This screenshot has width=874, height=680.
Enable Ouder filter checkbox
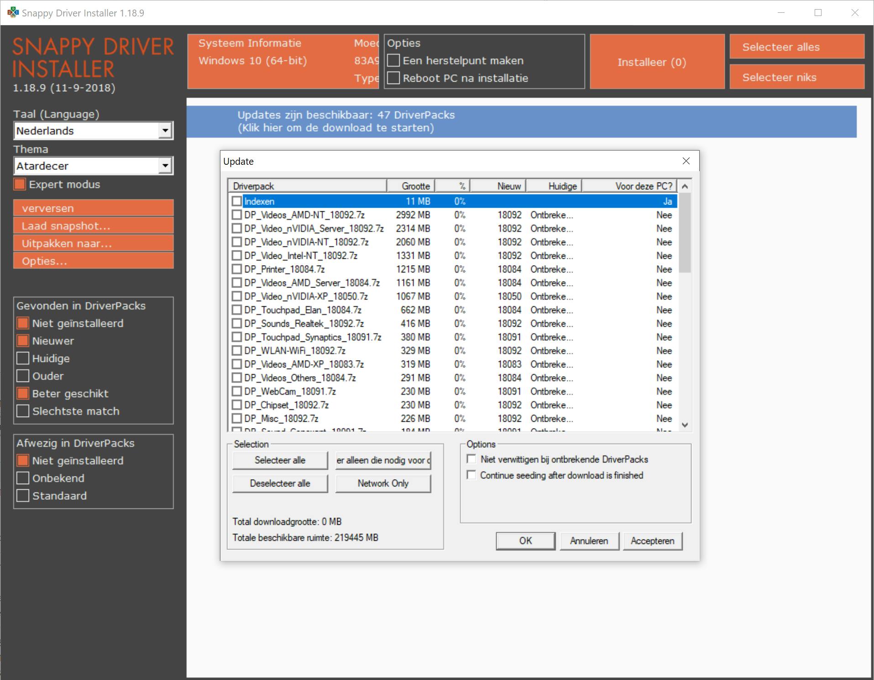(23, 376)
